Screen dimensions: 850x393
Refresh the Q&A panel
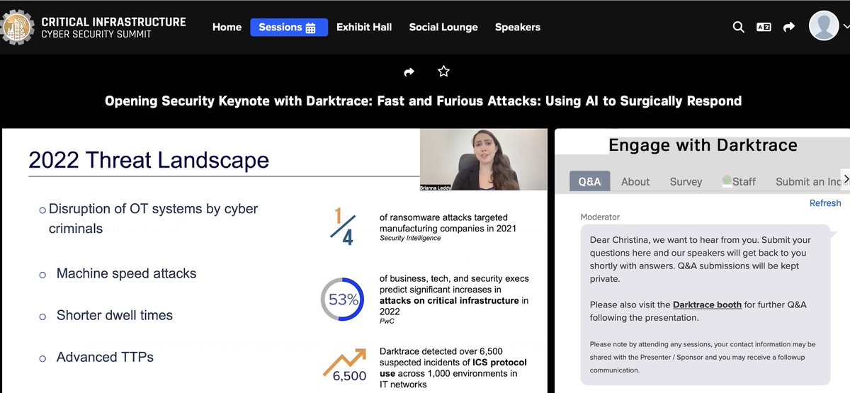pos(825,203)
